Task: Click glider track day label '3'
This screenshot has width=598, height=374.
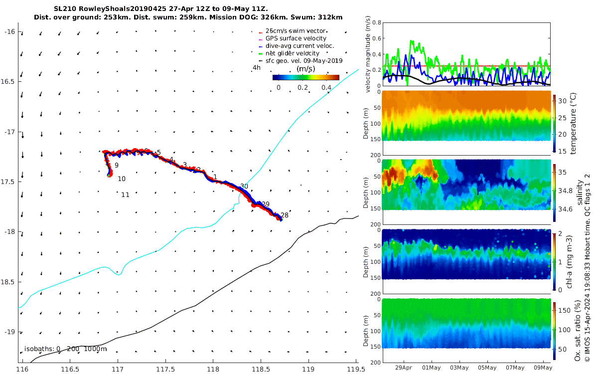Action: pyautogui.click(x=185, y=165)
